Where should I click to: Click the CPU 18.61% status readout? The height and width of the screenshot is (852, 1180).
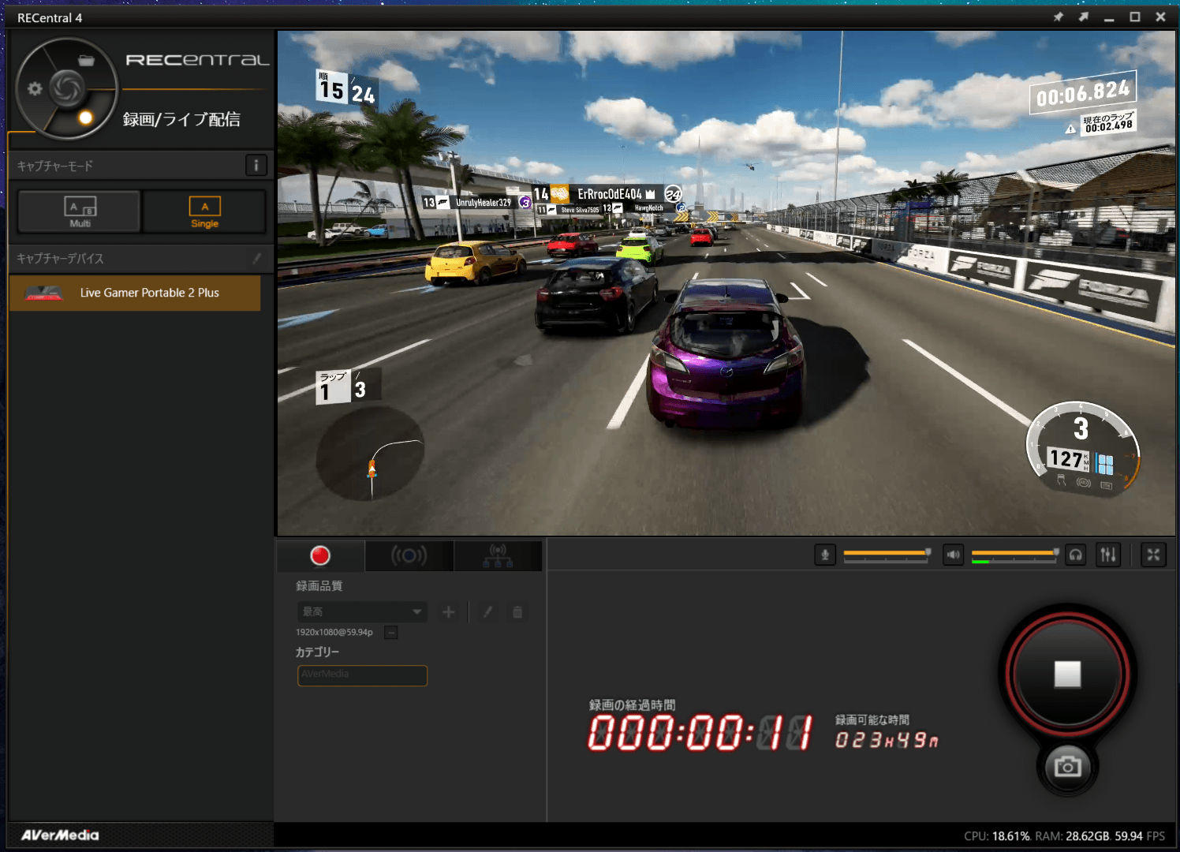[x=997, y=836]
